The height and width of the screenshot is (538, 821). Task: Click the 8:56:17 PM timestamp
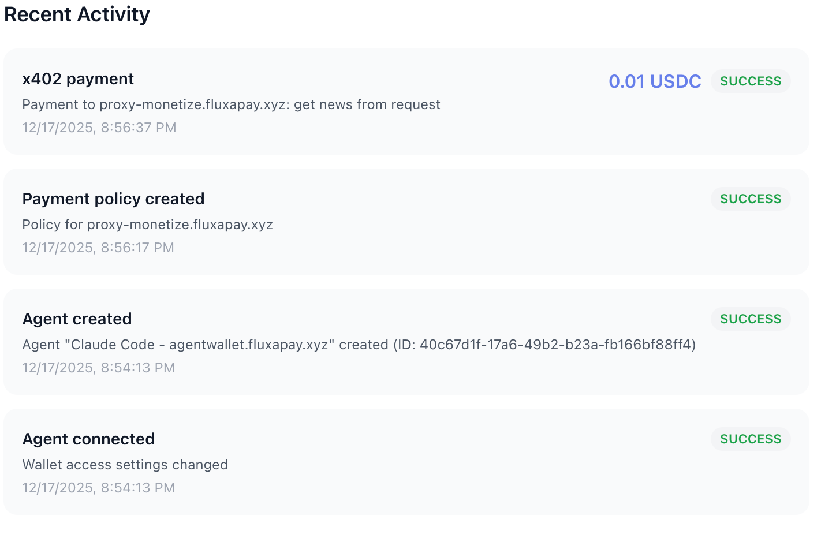click(x=98, y=248)
